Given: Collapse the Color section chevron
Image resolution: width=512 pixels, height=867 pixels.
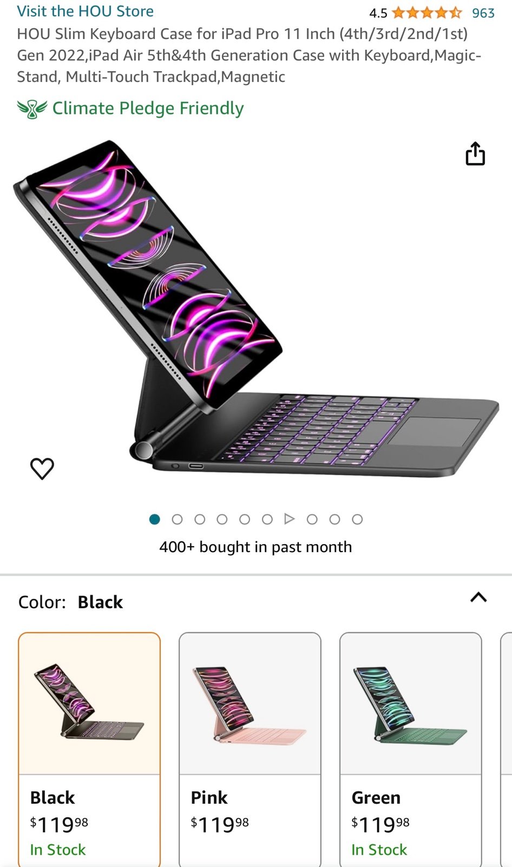Looking at the screenshot, I should (x=478, y=597).
